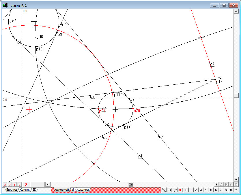
Task: Click the arc label d6
Action: click(41, 37)
